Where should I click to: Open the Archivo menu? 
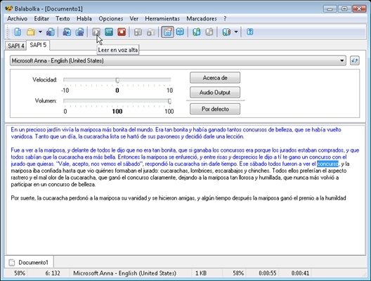pos(18,18)
